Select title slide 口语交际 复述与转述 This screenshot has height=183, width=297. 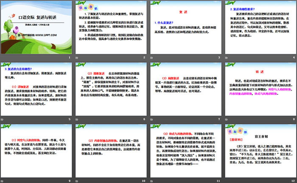(x=37, y=28)
